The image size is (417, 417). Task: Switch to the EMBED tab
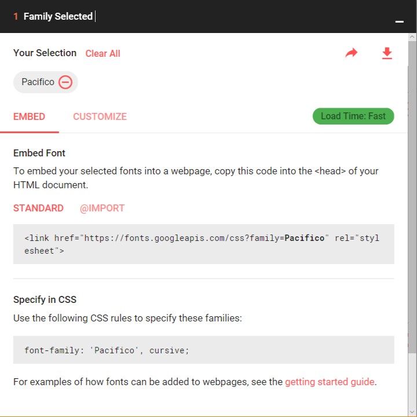29,116
